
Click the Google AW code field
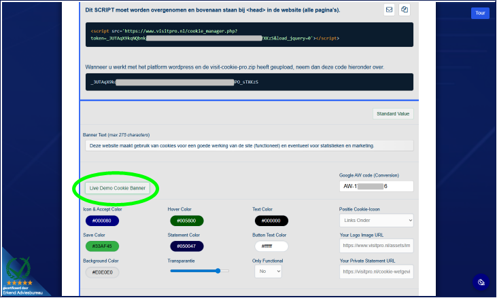coord(376,186)
